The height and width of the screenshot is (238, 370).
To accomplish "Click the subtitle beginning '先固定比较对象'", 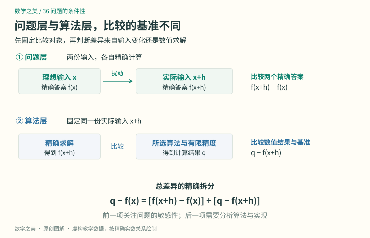I will (100, 40).
